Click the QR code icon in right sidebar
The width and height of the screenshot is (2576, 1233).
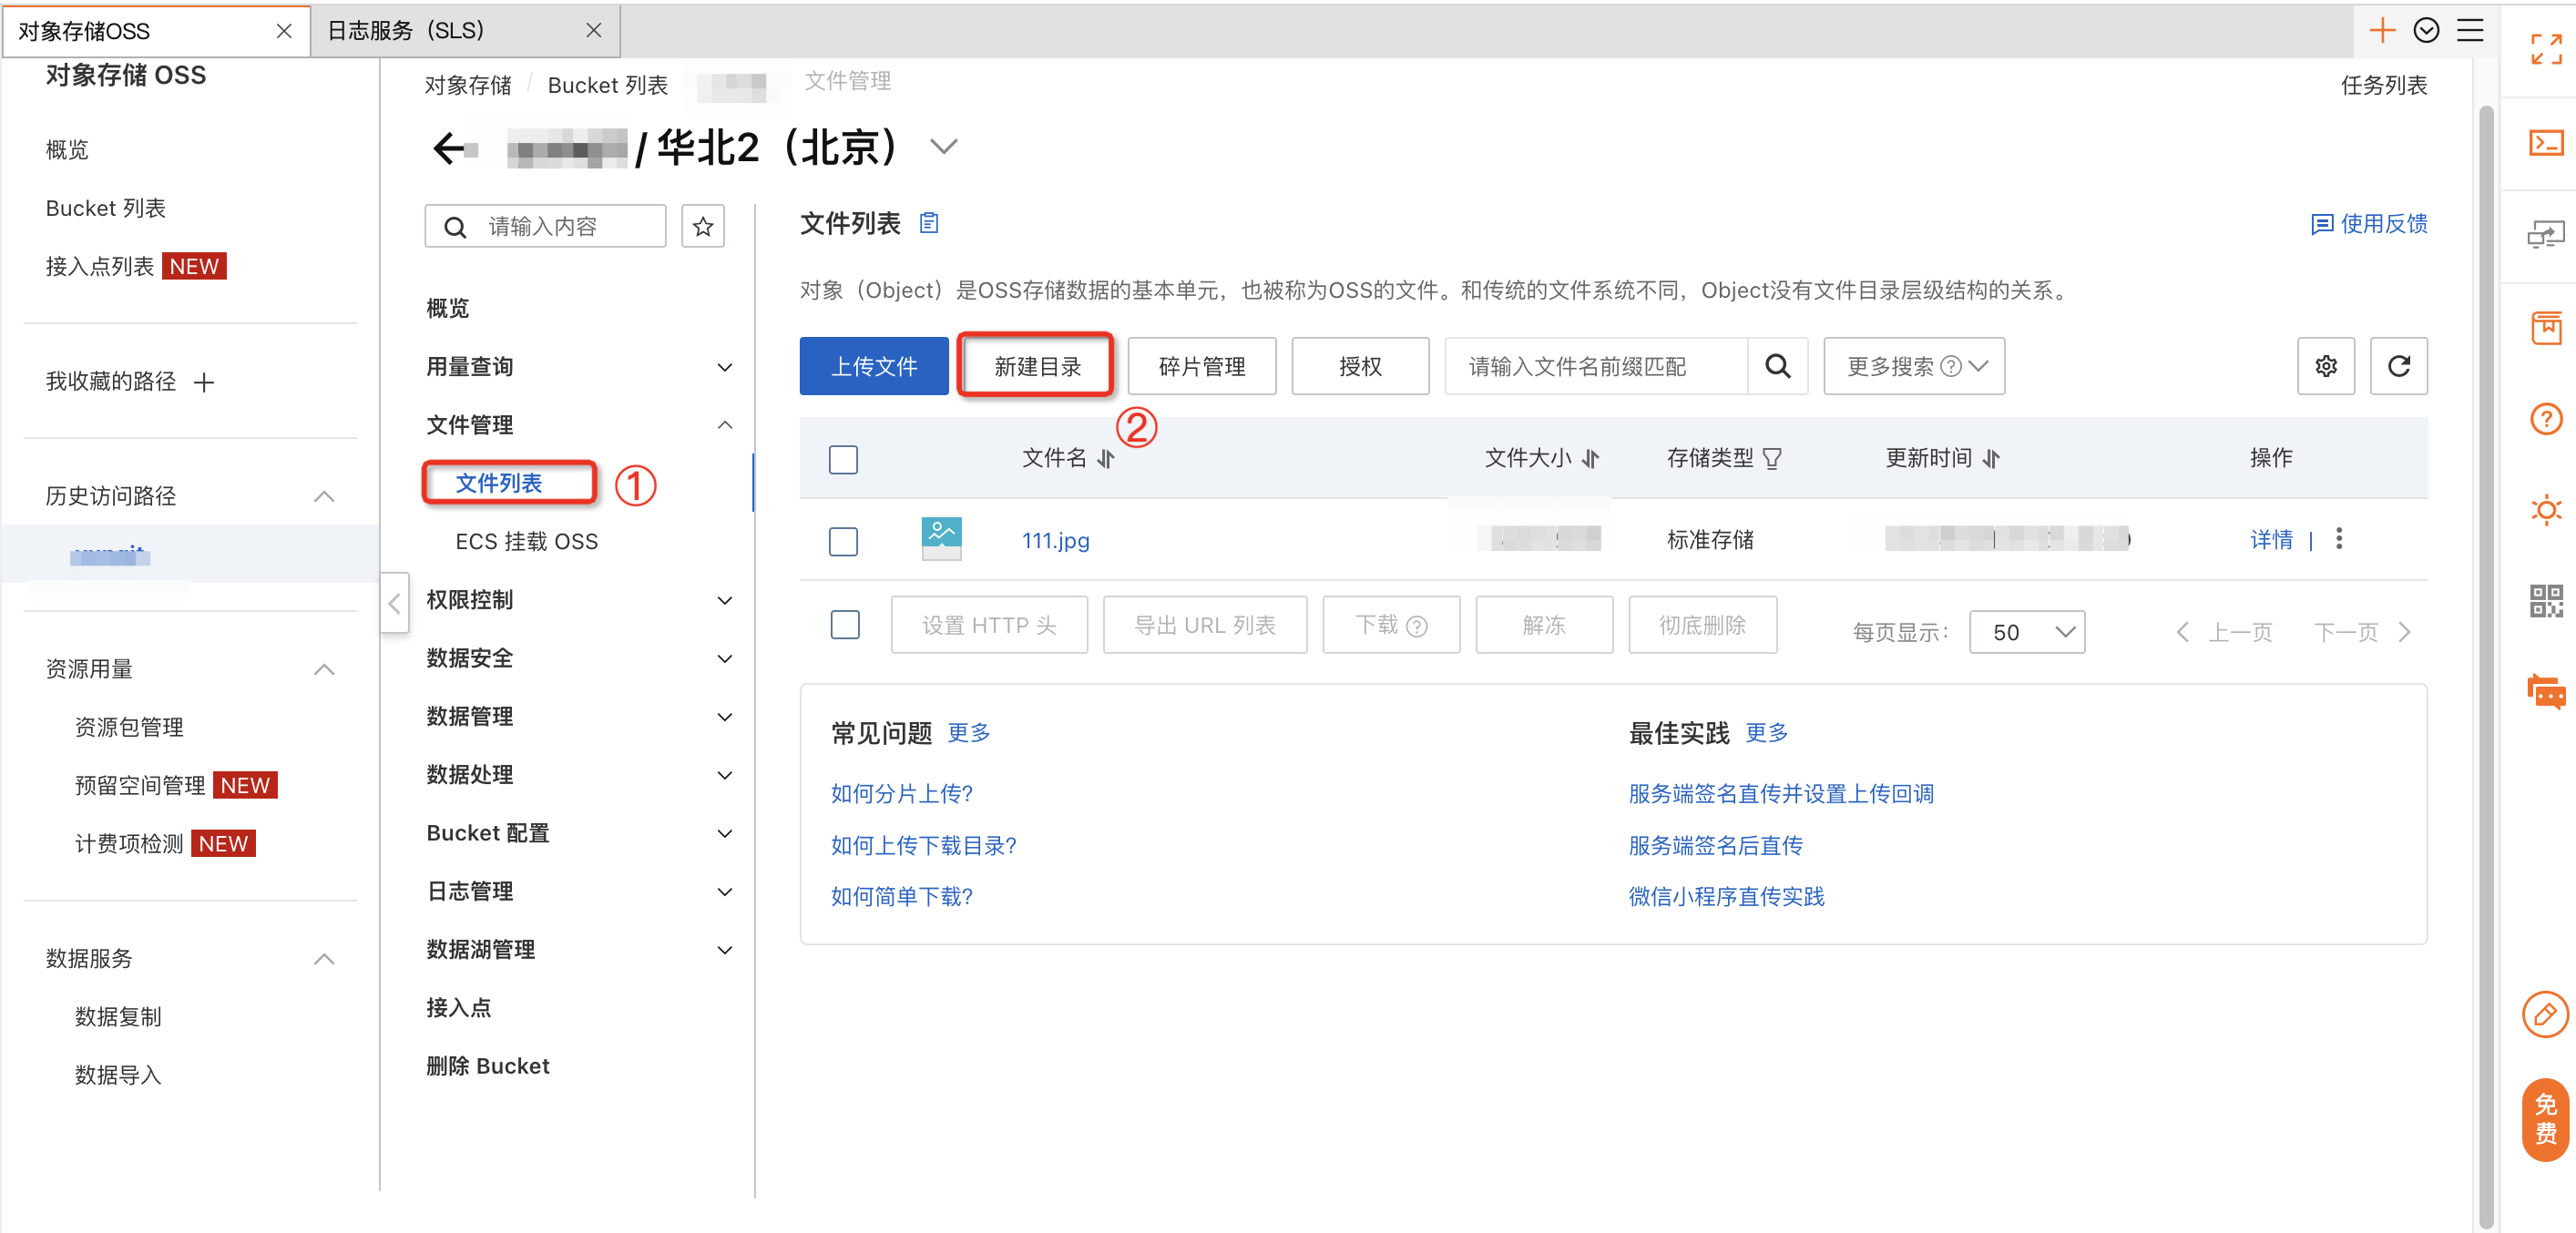[2545, 601]
